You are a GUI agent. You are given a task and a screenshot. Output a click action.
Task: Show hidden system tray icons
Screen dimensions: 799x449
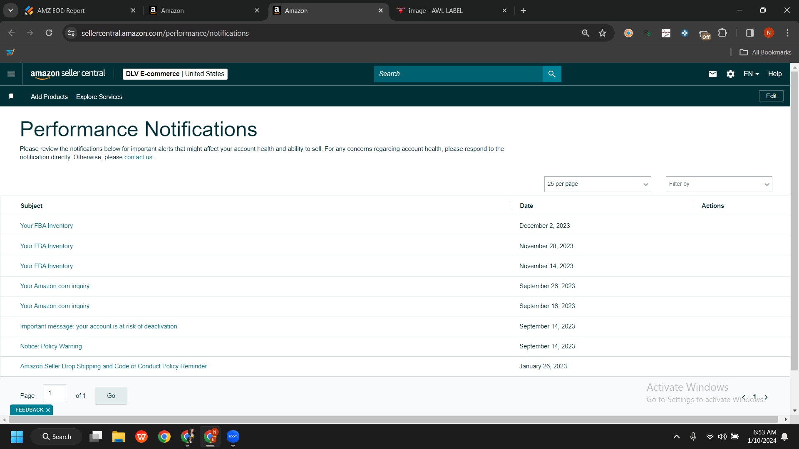point(677,437)
